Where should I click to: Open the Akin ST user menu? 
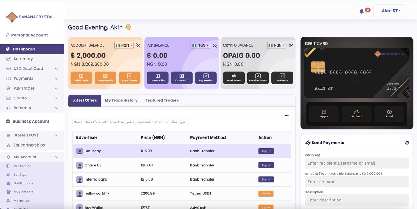(x=390, y=11)
